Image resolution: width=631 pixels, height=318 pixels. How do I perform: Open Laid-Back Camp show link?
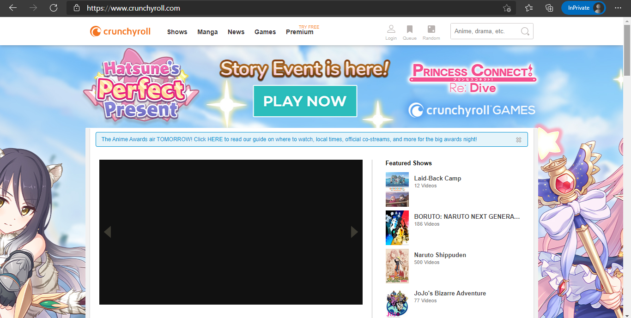(437, 178)
